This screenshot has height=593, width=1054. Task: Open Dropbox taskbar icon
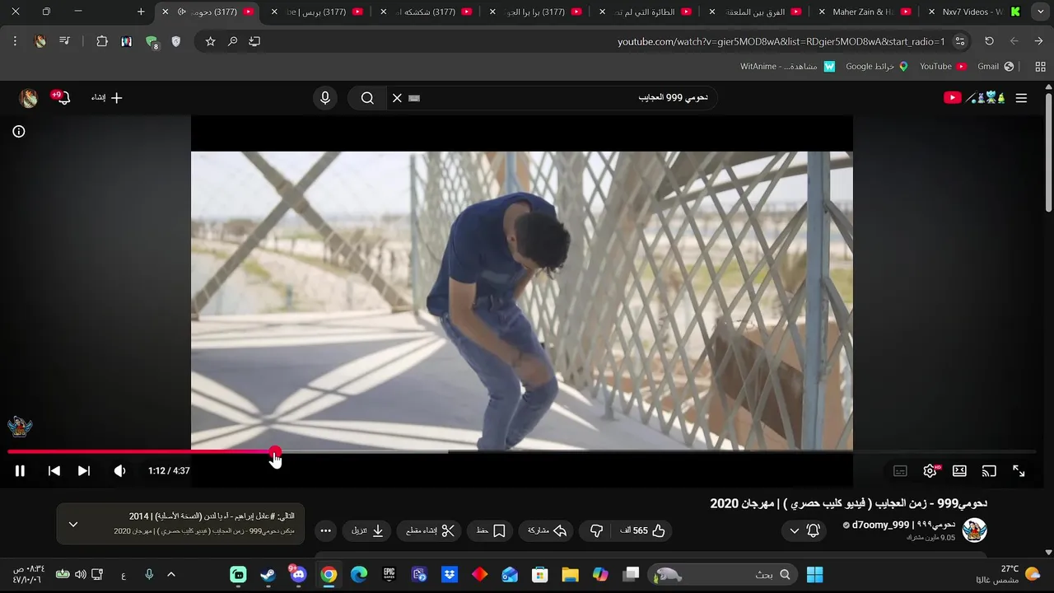tap(450, 575)
